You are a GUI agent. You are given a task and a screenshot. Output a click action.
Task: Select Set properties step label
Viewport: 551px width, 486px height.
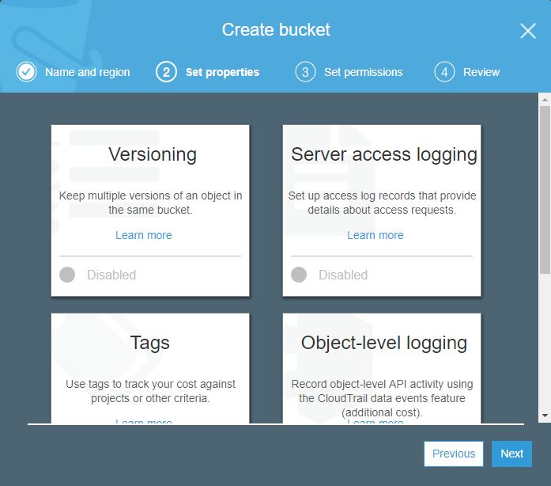click(222, 72)
